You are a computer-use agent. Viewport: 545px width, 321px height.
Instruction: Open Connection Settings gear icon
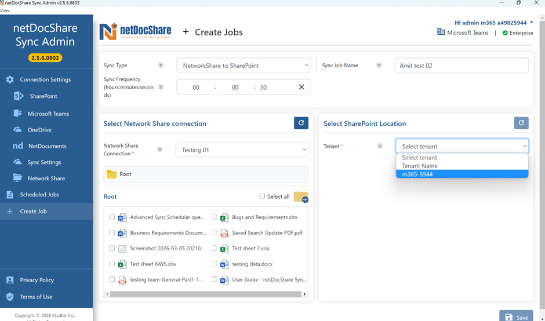pyautogui.click(x=10, y=79)
